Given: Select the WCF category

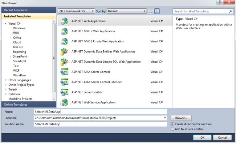Looking at the screenshot, I should click(x=16, y=71).
